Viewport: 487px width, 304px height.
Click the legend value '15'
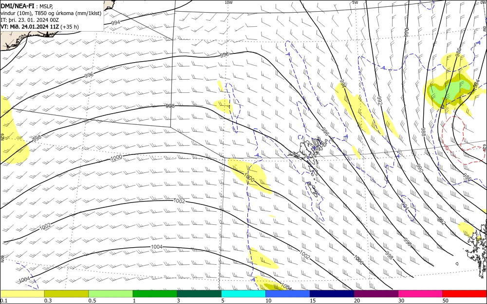click(x=313, y=301)
